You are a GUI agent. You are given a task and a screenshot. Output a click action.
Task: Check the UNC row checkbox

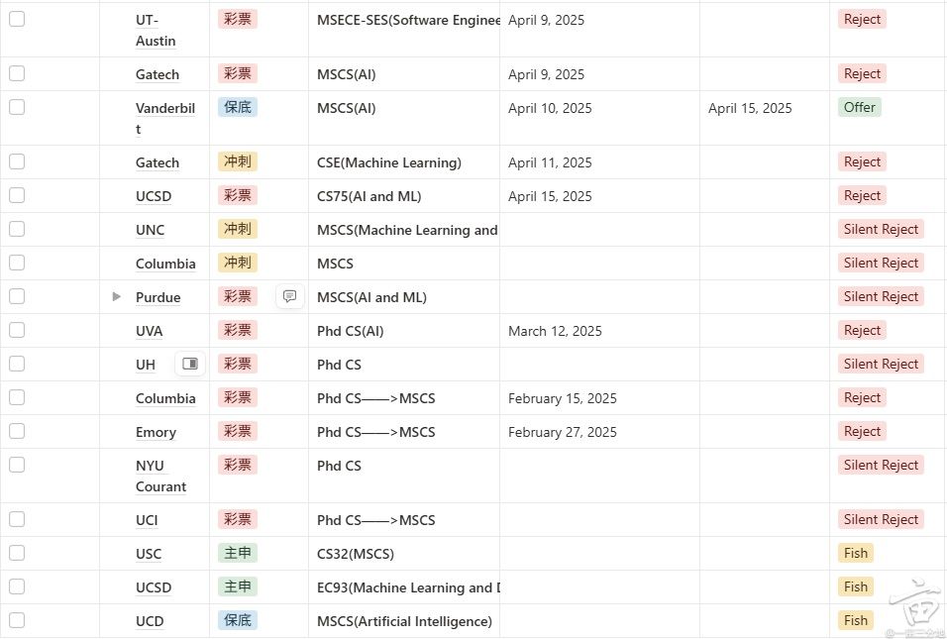coord(17,229)
